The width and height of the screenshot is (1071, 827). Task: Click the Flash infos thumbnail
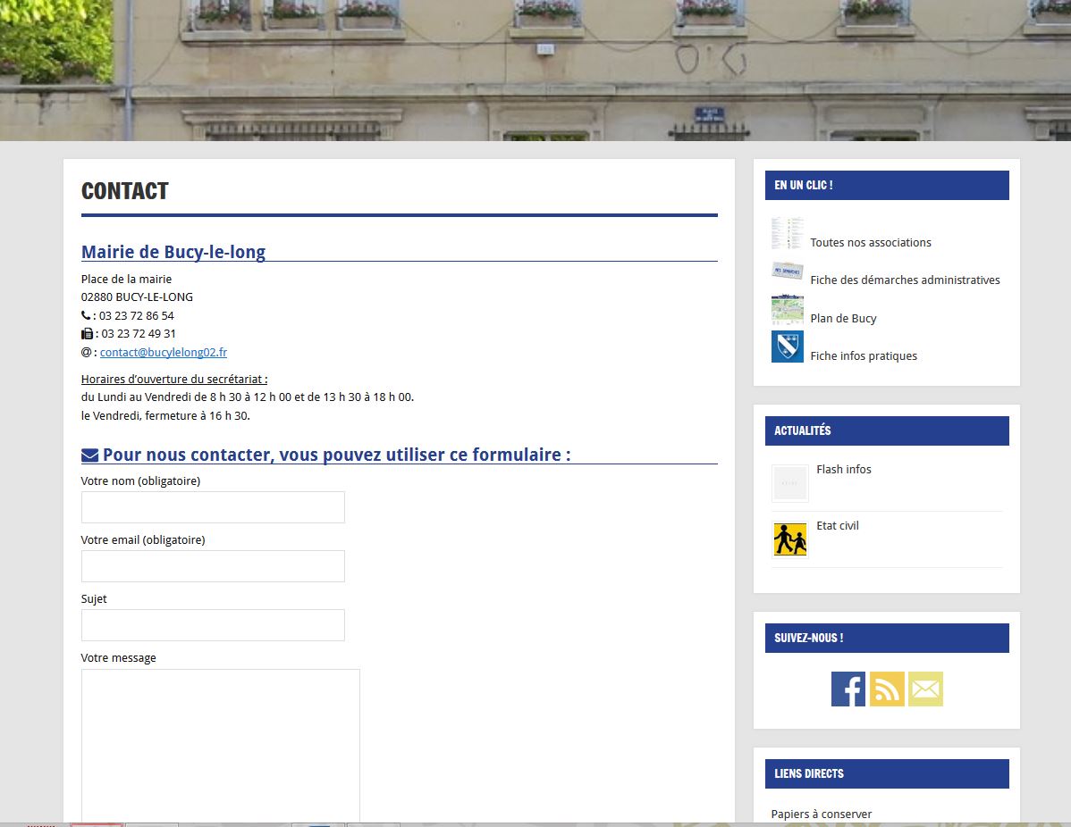[789, 483]
